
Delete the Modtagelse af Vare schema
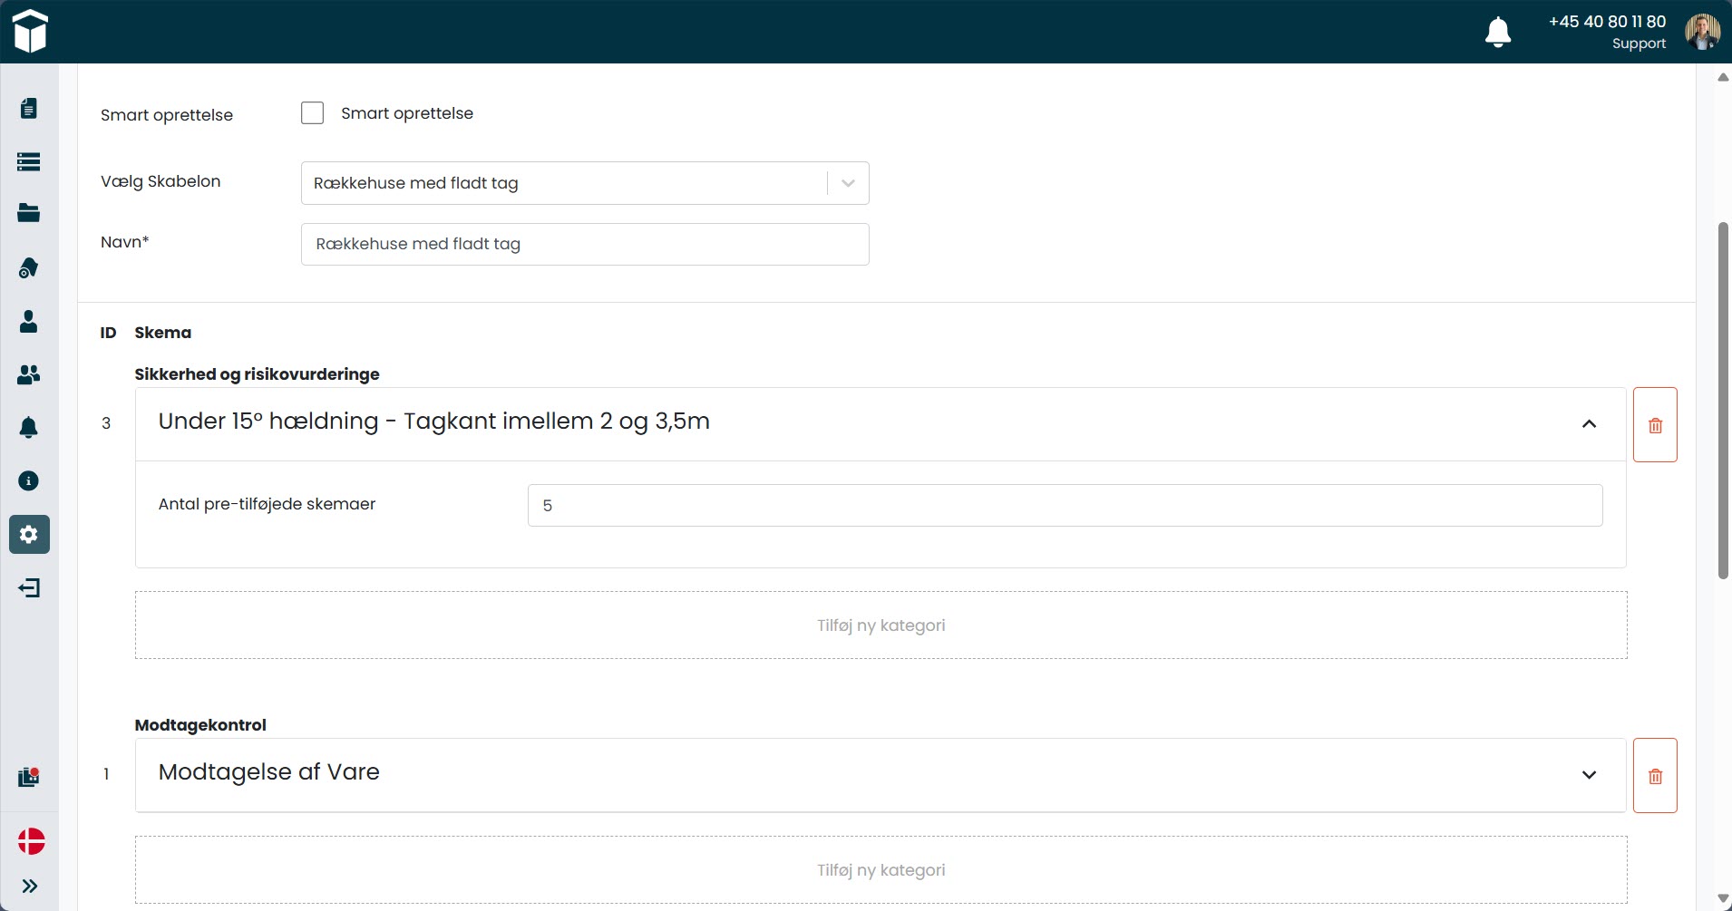click(x=1655, y=776)
